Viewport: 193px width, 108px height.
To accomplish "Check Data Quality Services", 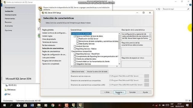I will (x=78, y=44).
